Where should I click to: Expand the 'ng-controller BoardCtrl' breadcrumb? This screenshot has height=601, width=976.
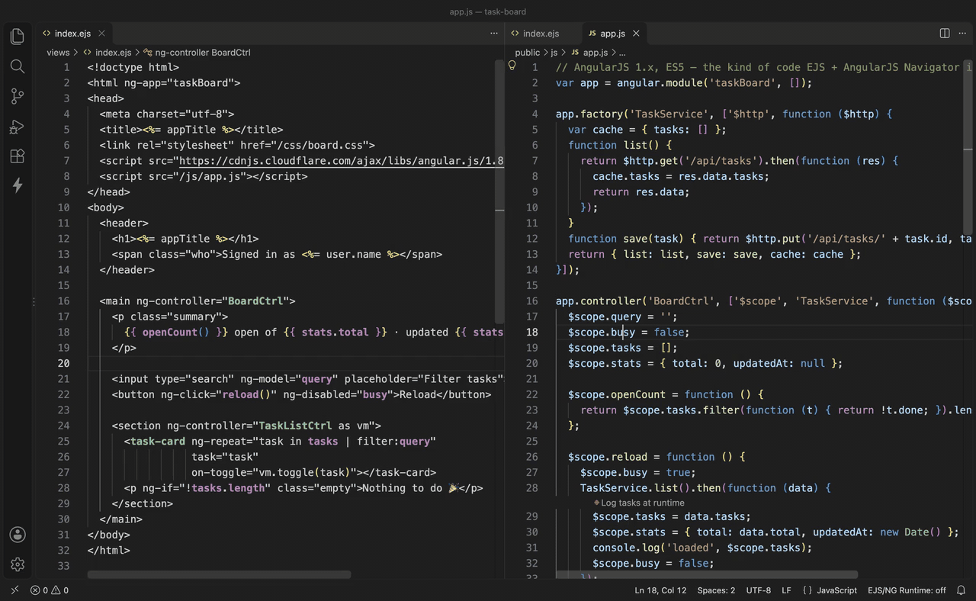(x=197, y=53)
